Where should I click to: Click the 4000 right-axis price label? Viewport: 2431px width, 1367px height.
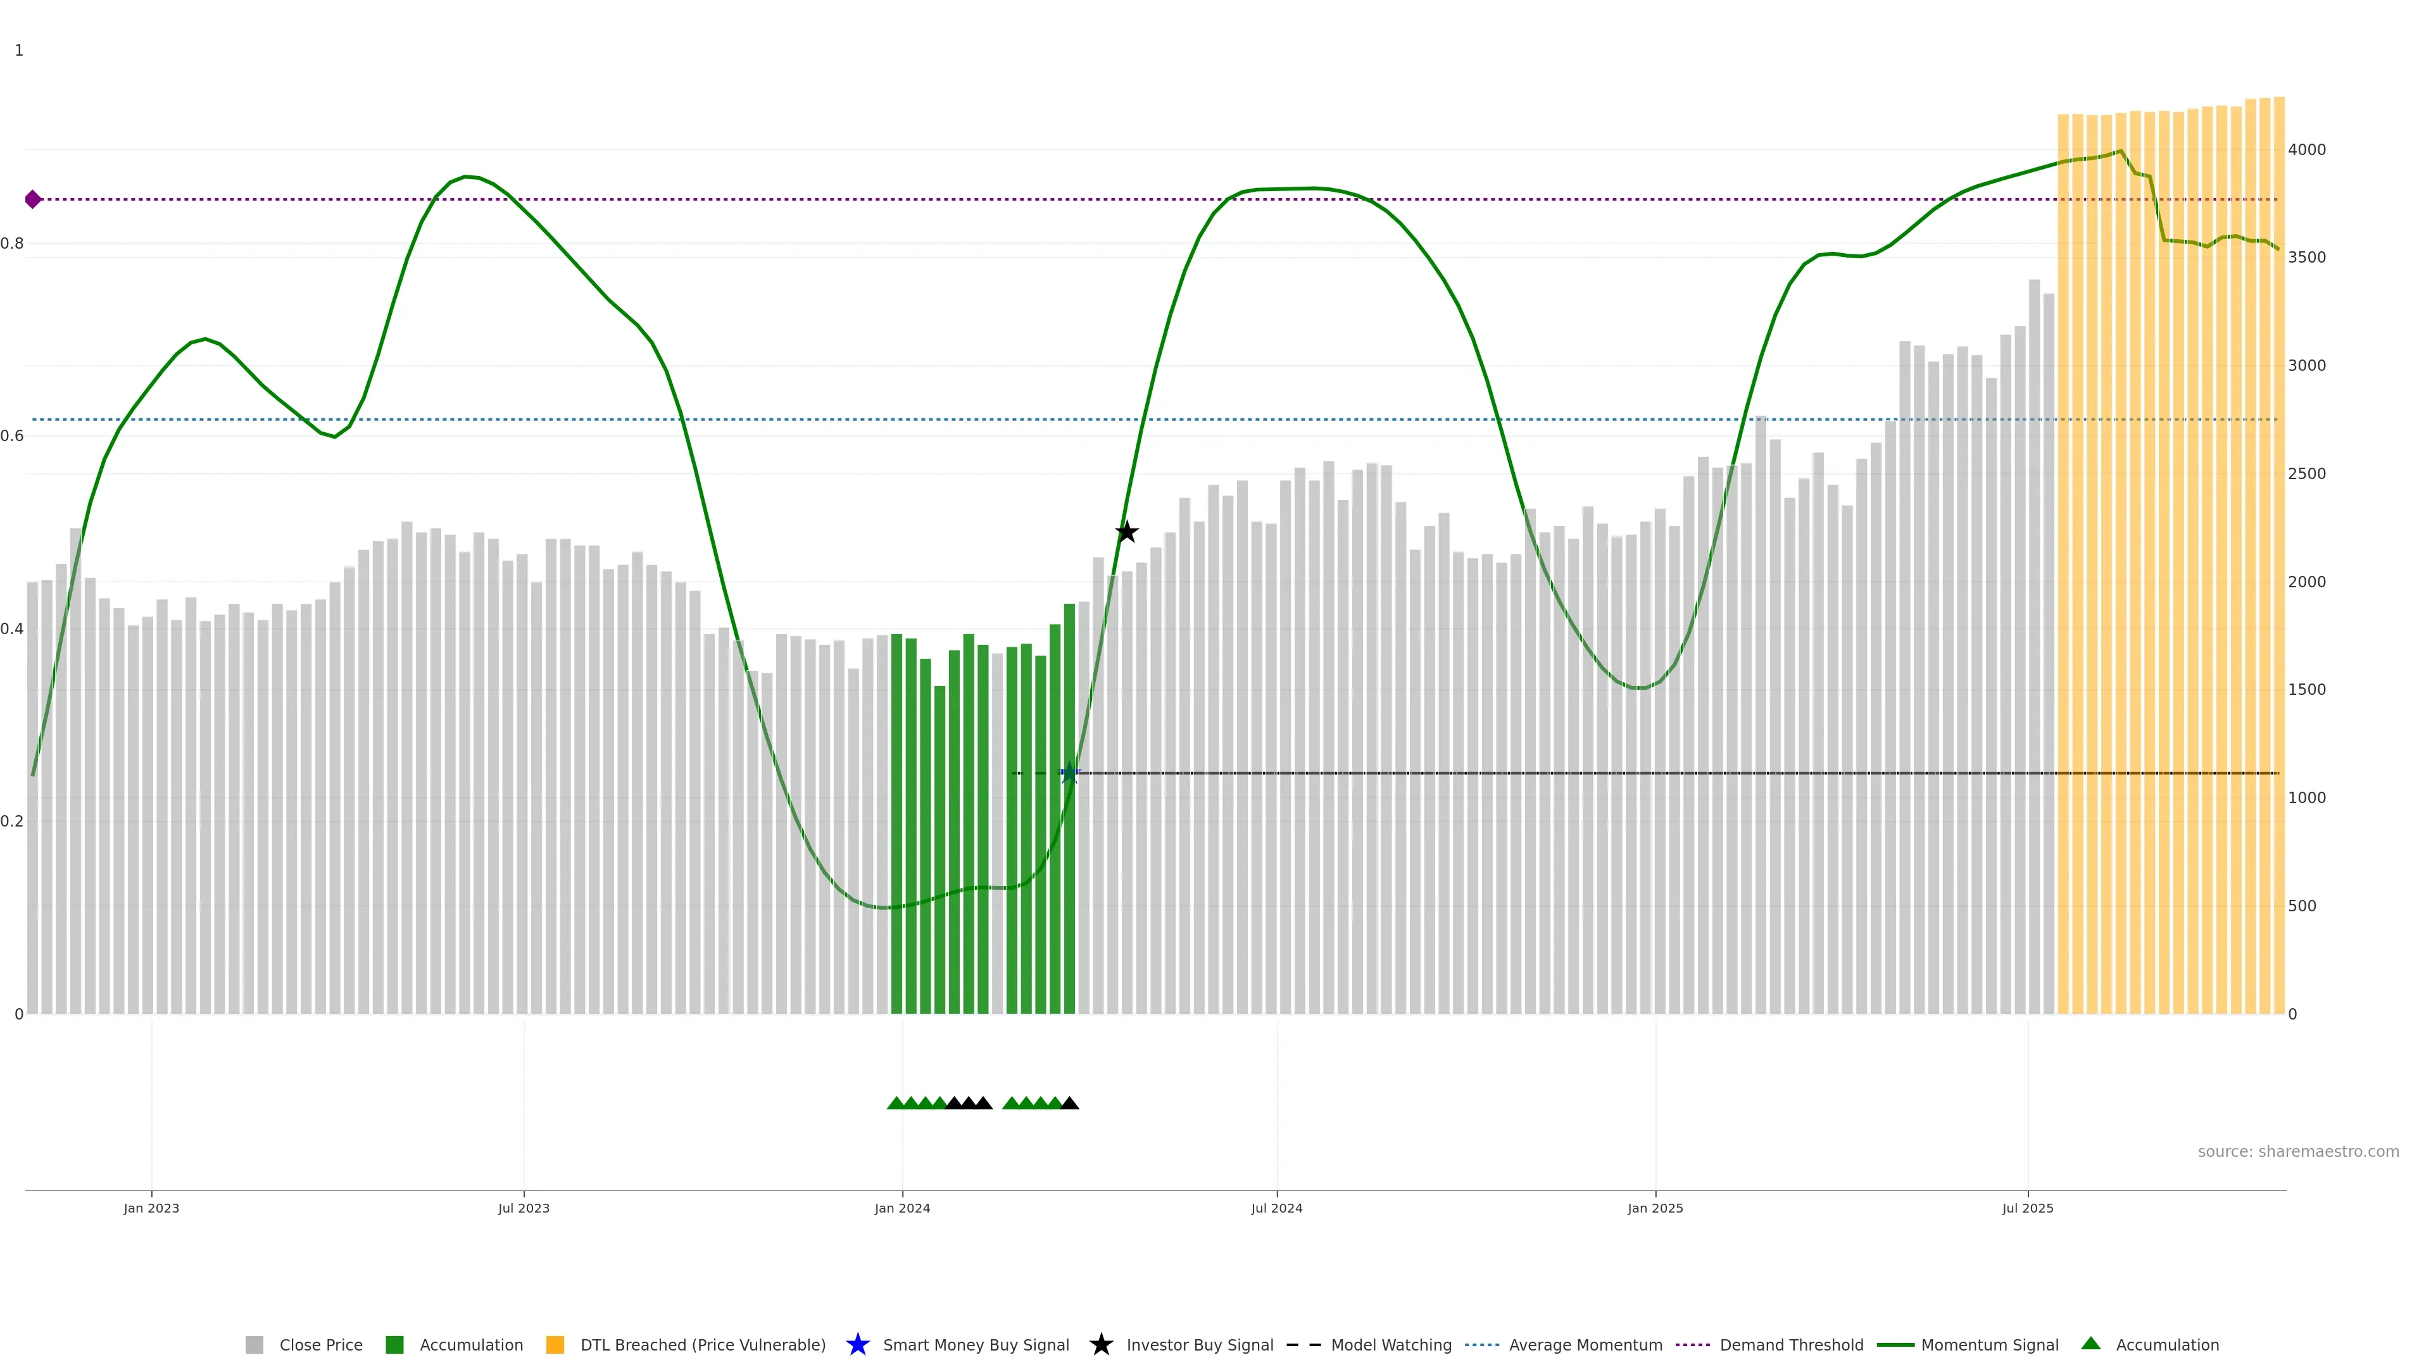2306,149
